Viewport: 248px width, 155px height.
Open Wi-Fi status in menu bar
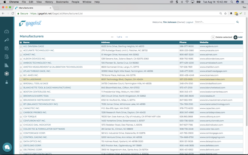point(187,2)
